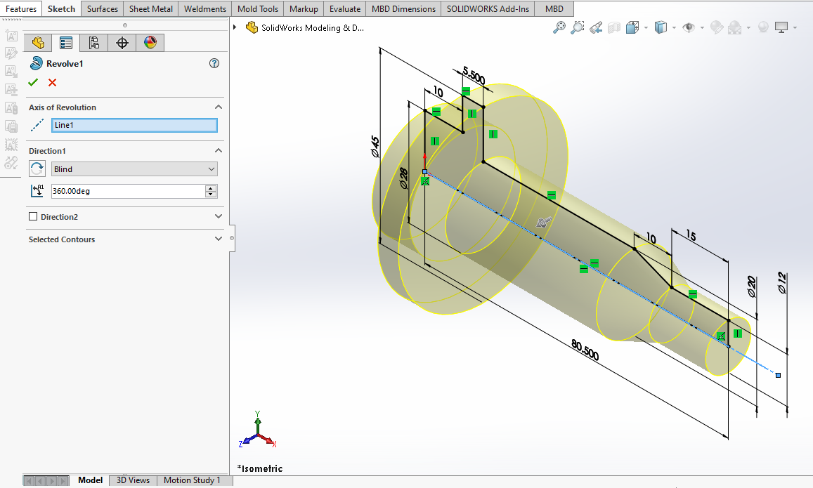Viewport: 813px width, 488px height.
Task: Click the green checkmark to accept Revolve1
Action: click(x=33, y=83)
